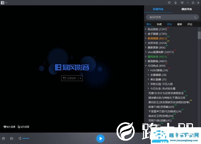
Task: Expand the 最新更新 (806) category
Action: click(146, 48)
